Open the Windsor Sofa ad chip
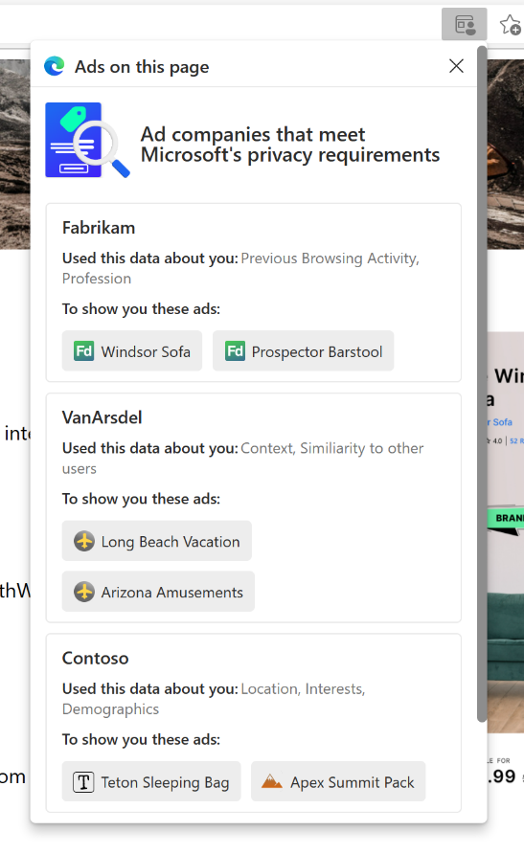This screenshot has height=854, width=524. pyautogui.click(x=132, y=351)
